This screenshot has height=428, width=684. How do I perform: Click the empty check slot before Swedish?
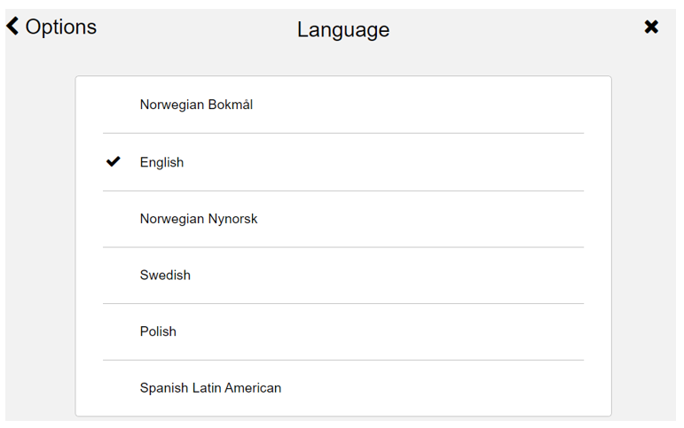(113, 275)
